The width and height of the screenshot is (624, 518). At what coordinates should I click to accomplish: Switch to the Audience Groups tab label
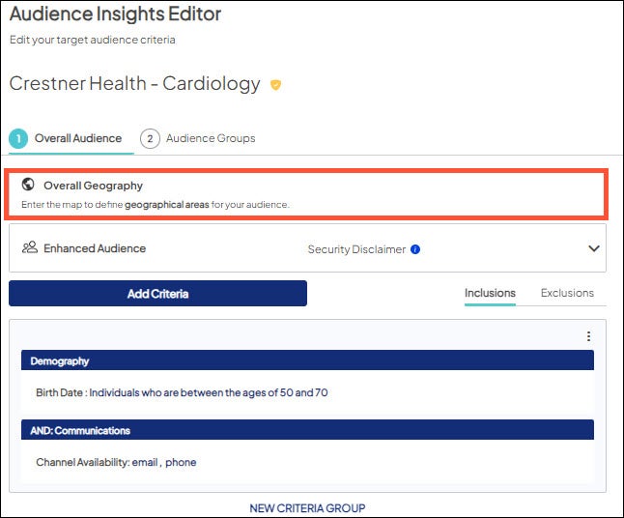click(x=211, y=138)
